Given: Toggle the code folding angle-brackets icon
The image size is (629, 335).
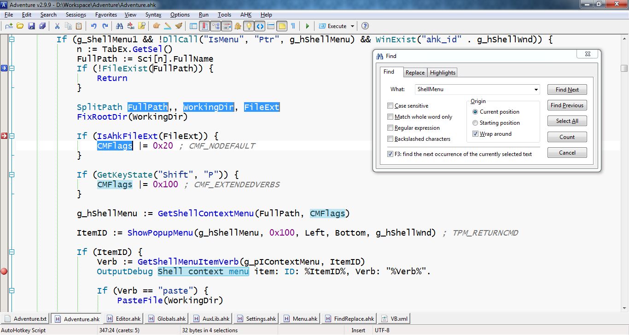Looking at the screenshot, I should pyautogui.click(x=260, y=26).
